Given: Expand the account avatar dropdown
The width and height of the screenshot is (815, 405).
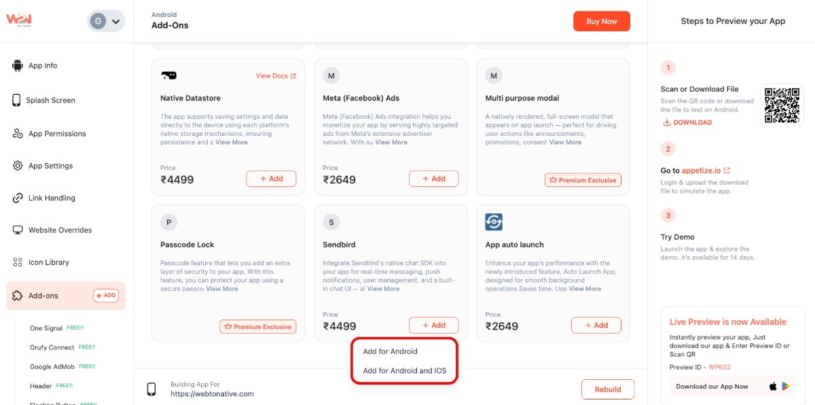Looking at the screenshot, I should click(106, 21).
